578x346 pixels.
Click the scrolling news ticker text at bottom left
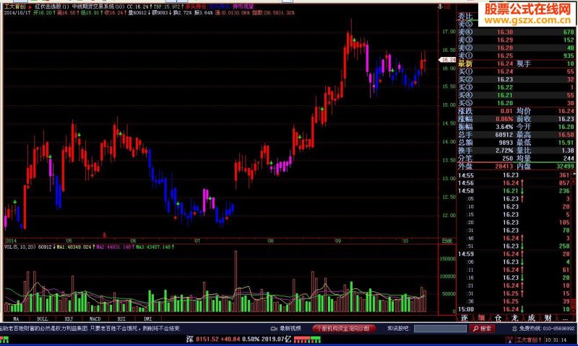[90, 329]
